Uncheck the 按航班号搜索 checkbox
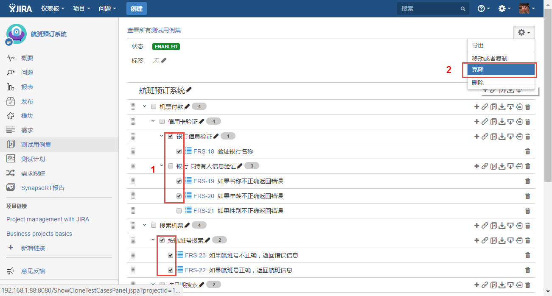The height and width of the screenshot is (296, 552). (x=162, y=240)
